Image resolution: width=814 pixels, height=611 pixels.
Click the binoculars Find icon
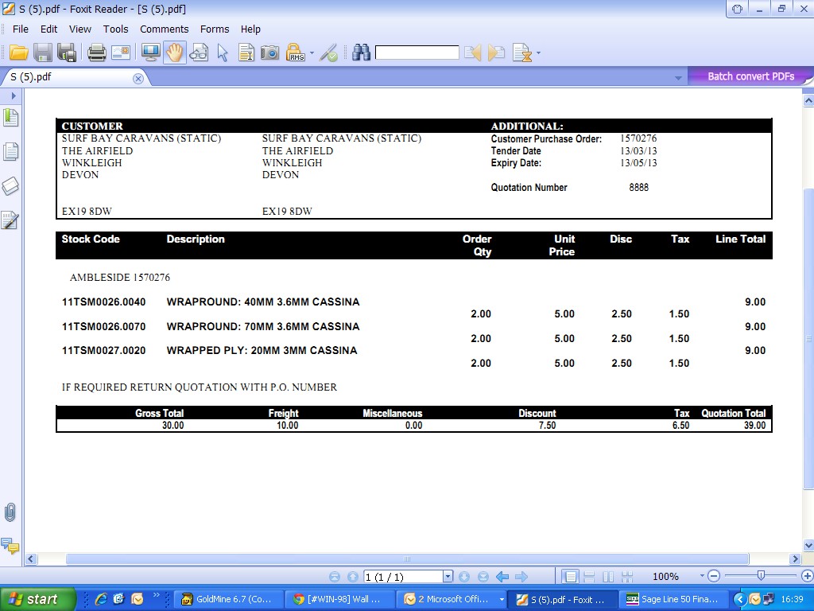pyautogui.click(x=362, y=53)
